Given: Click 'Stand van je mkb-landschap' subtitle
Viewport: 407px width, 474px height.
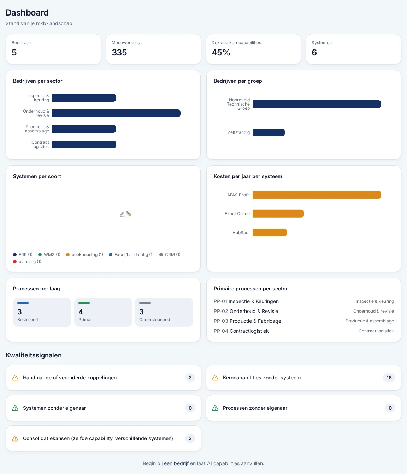Looking at the screenshot, I should point(39,23).
